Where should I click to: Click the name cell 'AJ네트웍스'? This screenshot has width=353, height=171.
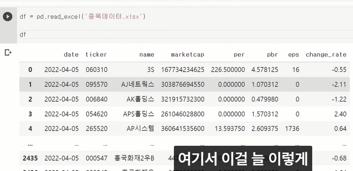(138, 84)
